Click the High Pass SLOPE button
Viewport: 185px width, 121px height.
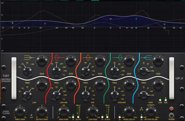click(x=78, y=117)
